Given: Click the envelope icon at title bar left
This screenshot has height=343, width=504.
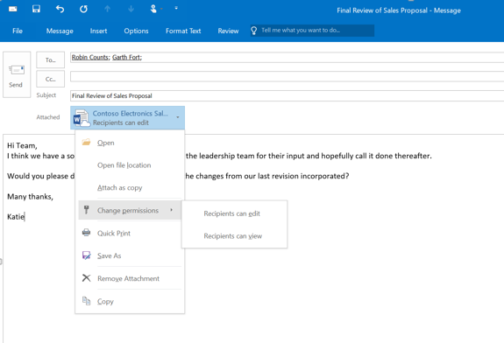Looking at the screenshot, I should click(13, 9).
